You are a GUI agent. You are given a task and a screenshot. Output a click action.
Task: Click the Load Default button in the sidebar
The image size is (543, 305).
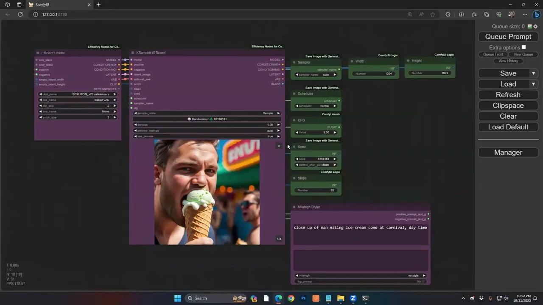[x=508, y=127]
